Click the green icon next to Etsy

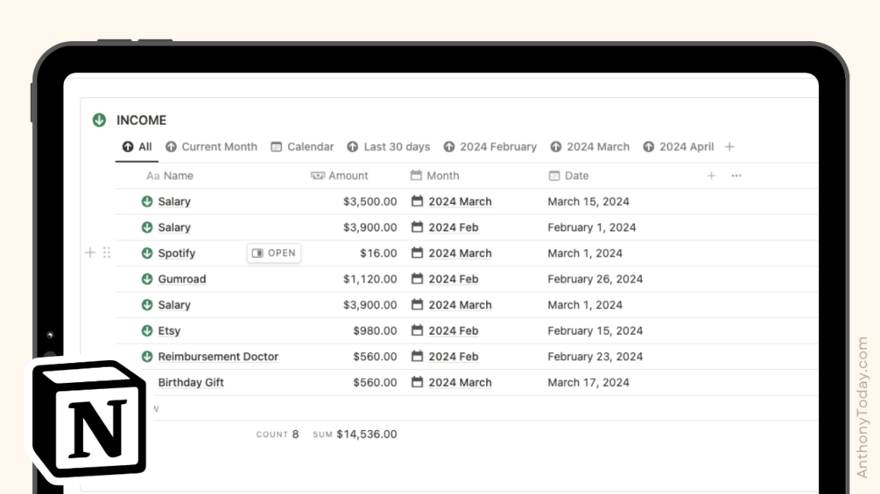point(147,330)
